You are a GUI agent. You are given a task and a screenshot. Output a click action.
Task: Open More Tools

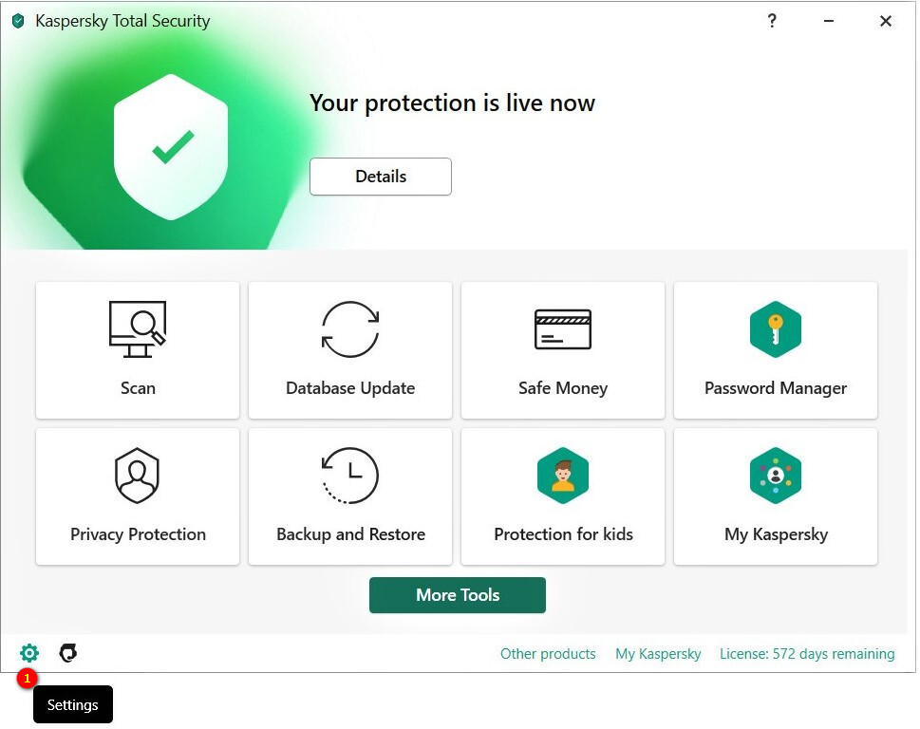(x=458, y=595)
